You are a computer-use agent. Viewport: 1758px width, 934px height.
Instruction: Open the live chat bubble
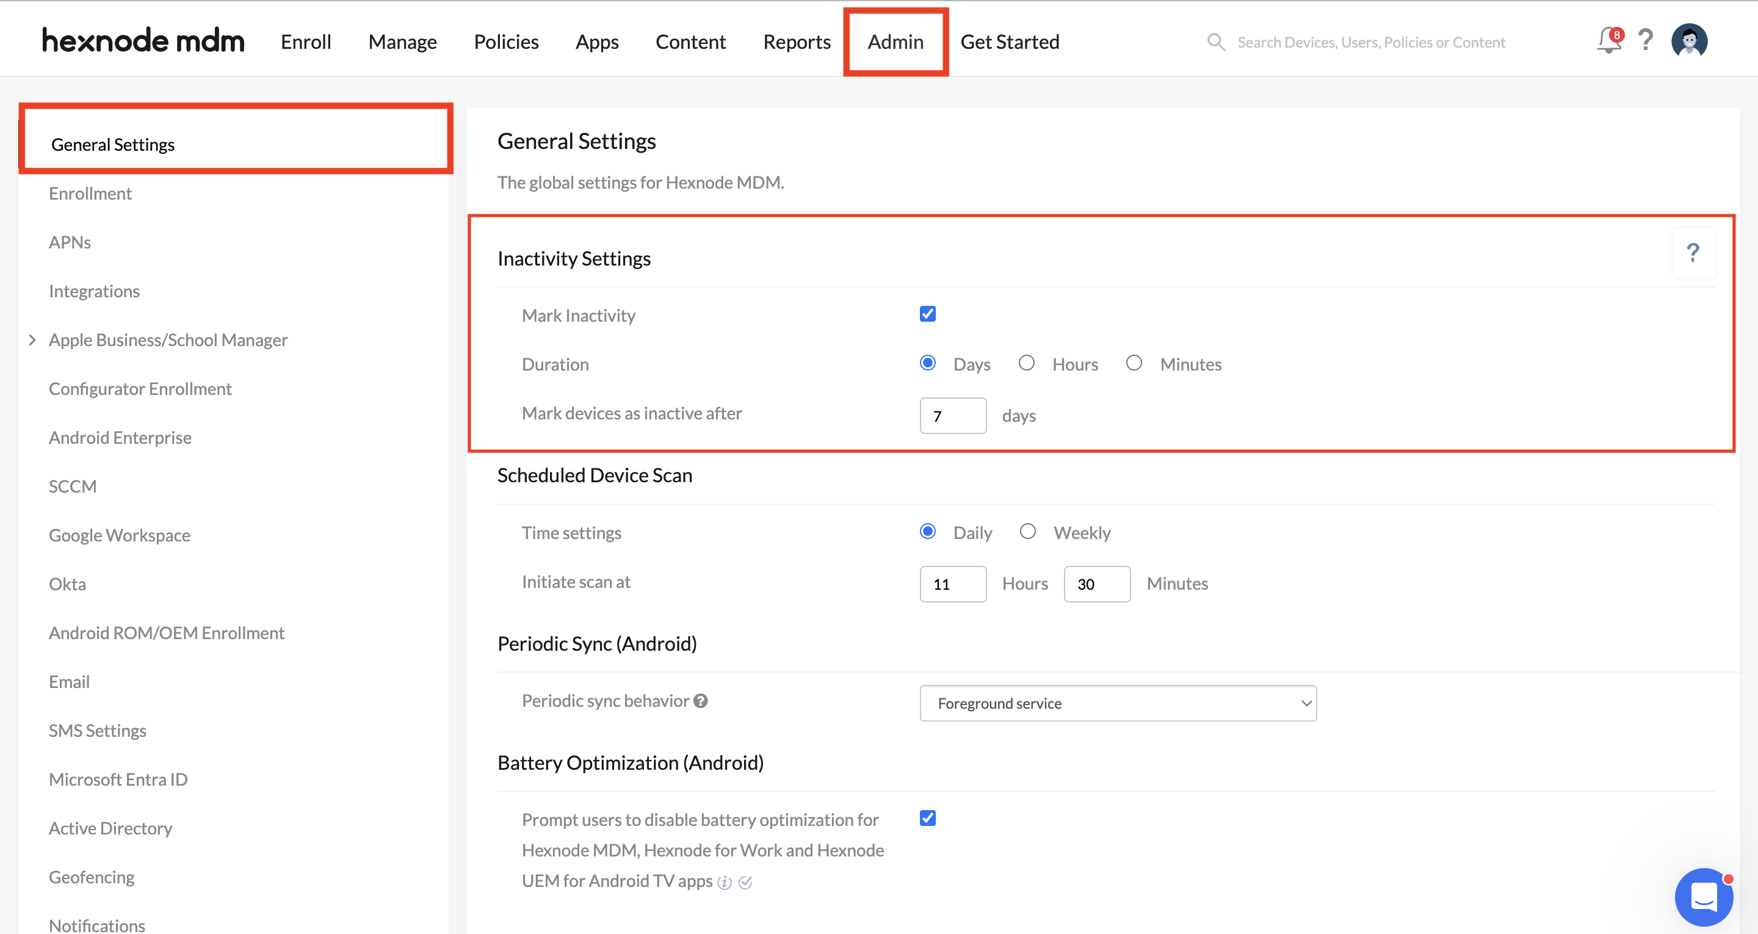coord(1704,896)
